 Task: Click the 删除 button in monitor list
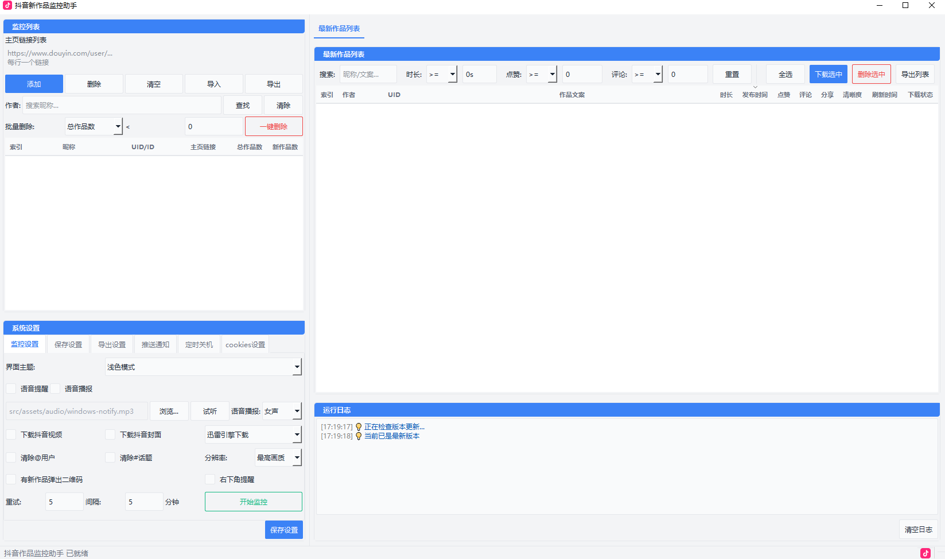coord(94,84)
